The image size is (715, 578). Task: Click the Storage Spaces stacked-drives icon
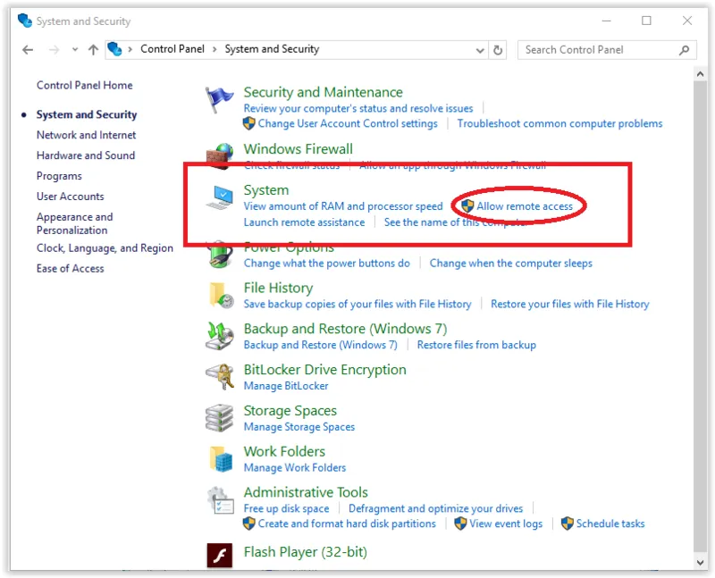pos(219,418)
